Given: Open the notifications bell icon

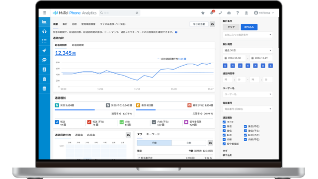Looking at the screenshot, I should point(212,13).
